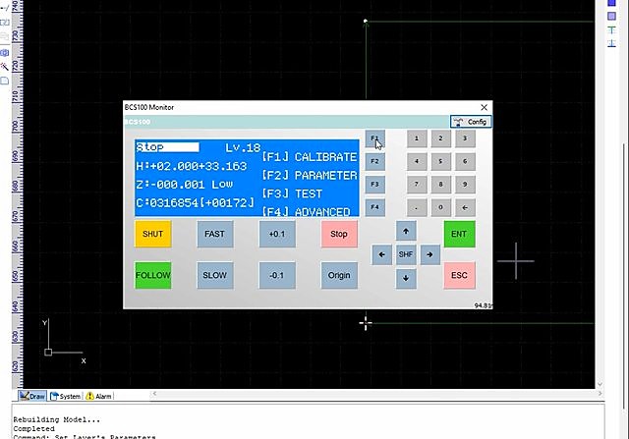
Task: Click the FAST jog button
Action: click(x=215, y=234)
